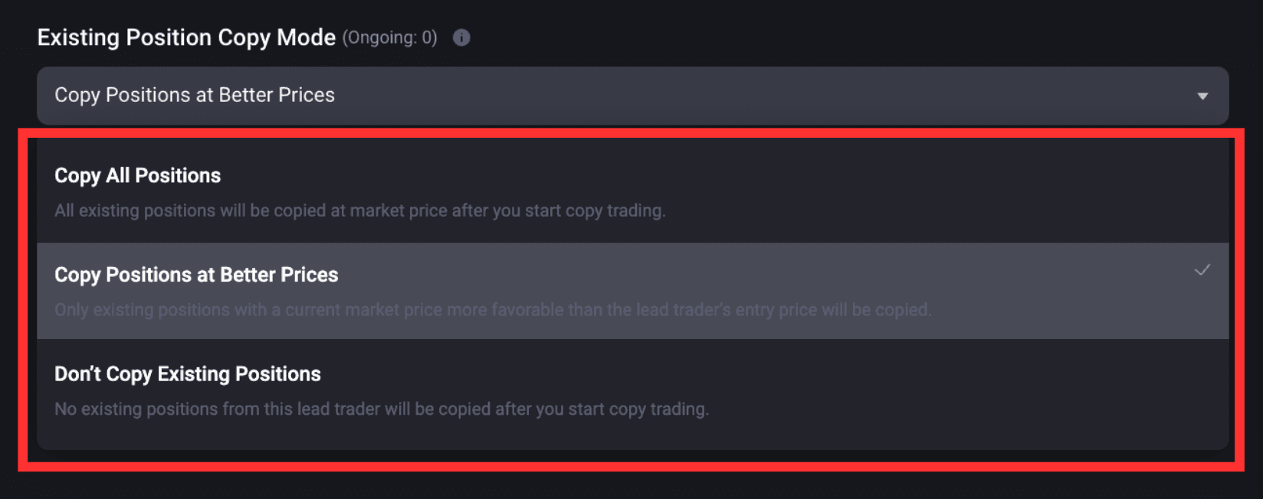Click the checkmark icon on the selected option
Screen dimensions: 1263x499
1202,270
